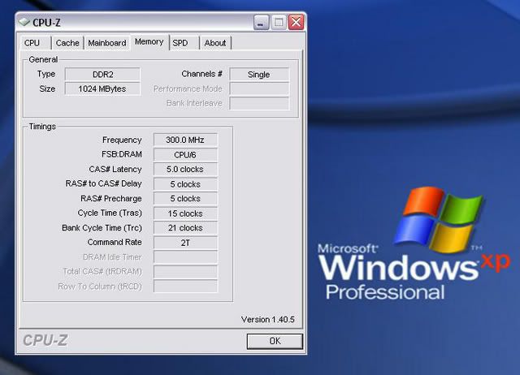Click CAS# Latency value 5.0 clocks
Viewport: 520px width, 375px height.
[x=185, y=170]
